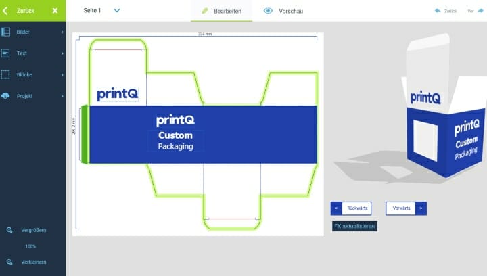Screen dimensions: 487x276
Task: Open the Text tool icon
Action: 5,53
